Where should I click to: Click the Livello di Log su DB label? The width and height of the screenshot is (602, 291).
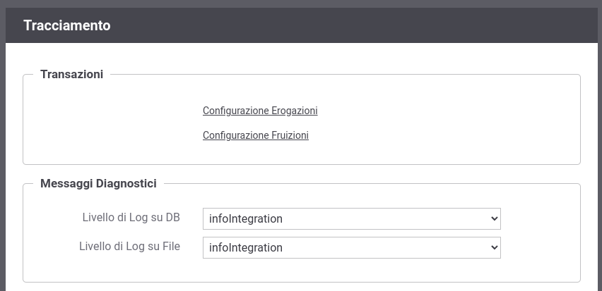131,218
